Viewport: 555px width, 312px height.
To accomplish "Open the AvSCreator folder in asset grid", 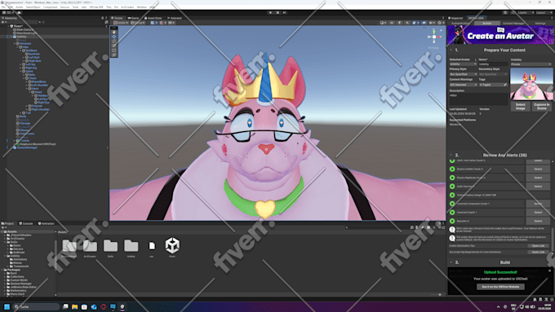I will (x=90, y=248).
